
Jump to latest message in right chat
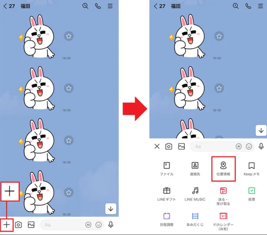click(261, 130)
